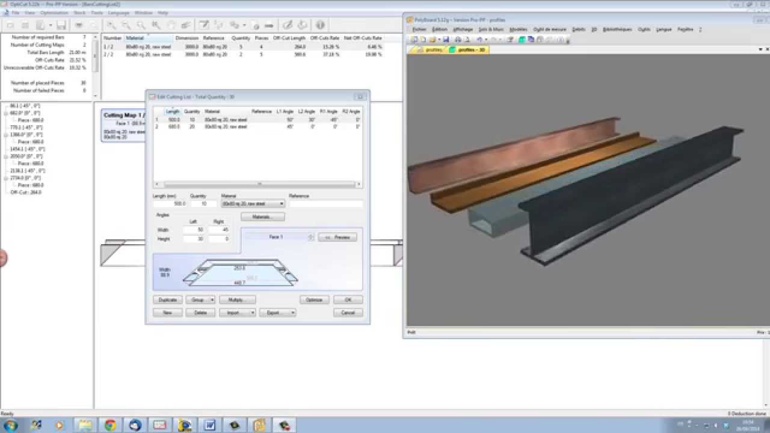Select the Off-Cut : 264.0 tree item
Image resolution: width=770 pixels, height=433 pixels.
pyautogui.click(x=26, y=192)
